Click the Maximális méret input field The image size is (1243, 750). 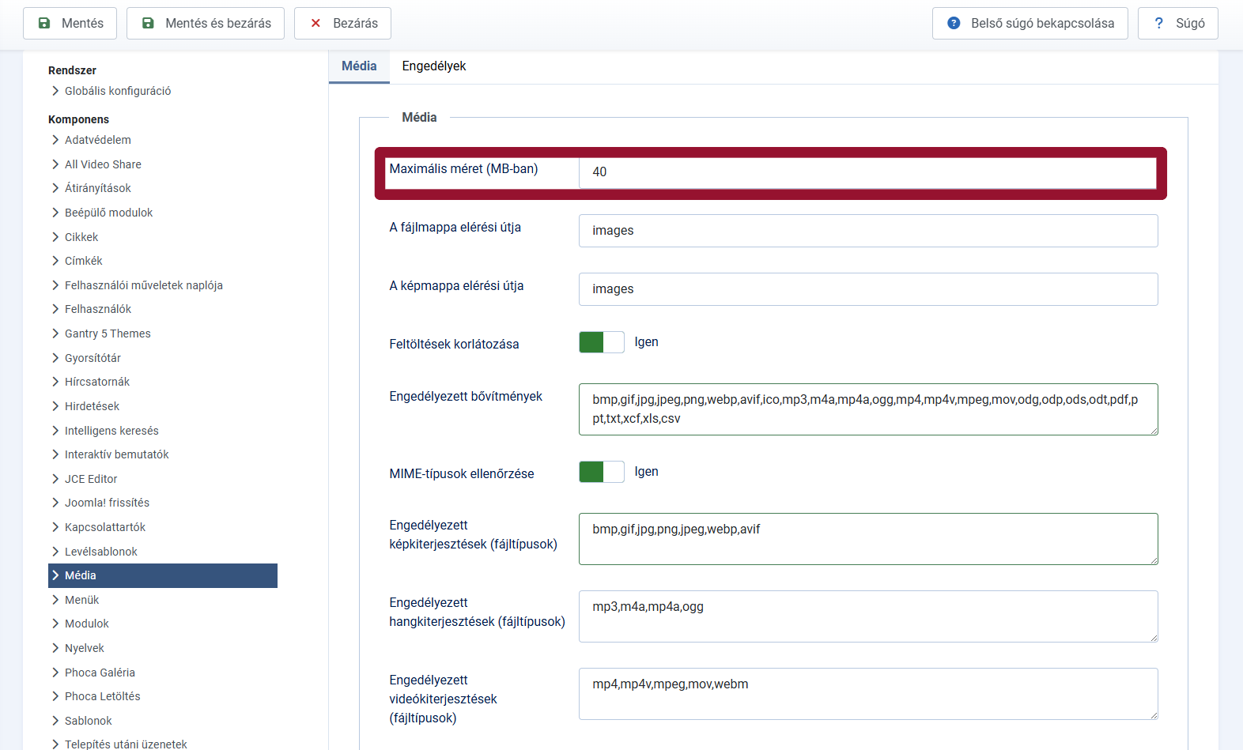click(867, 172)
